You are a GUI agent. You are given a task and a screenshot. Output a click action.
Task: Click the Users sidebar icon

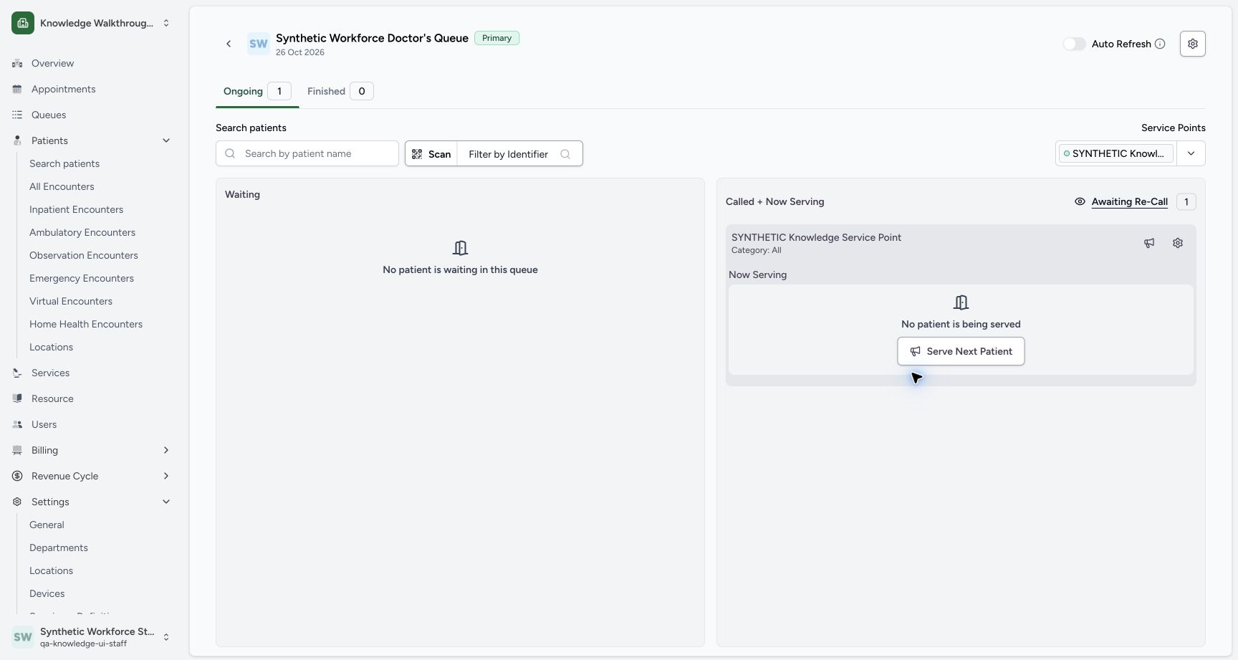click(x=17, y=424)
